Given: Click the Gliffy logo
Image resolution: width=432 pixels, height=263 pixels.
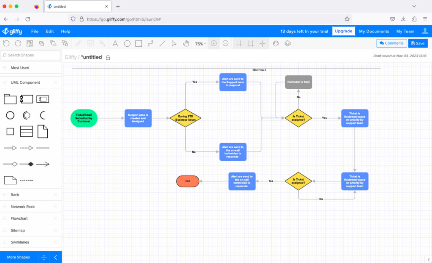Looking at the screenshot, I should tap(12, 31).
